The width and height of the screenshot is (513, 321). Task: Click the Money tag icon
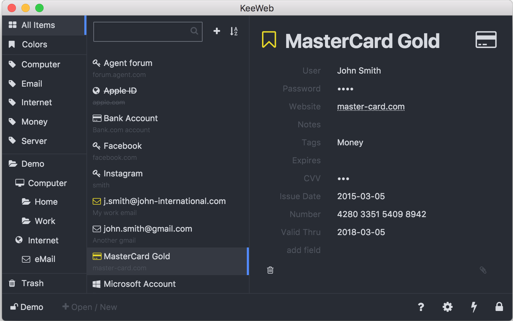12,121
